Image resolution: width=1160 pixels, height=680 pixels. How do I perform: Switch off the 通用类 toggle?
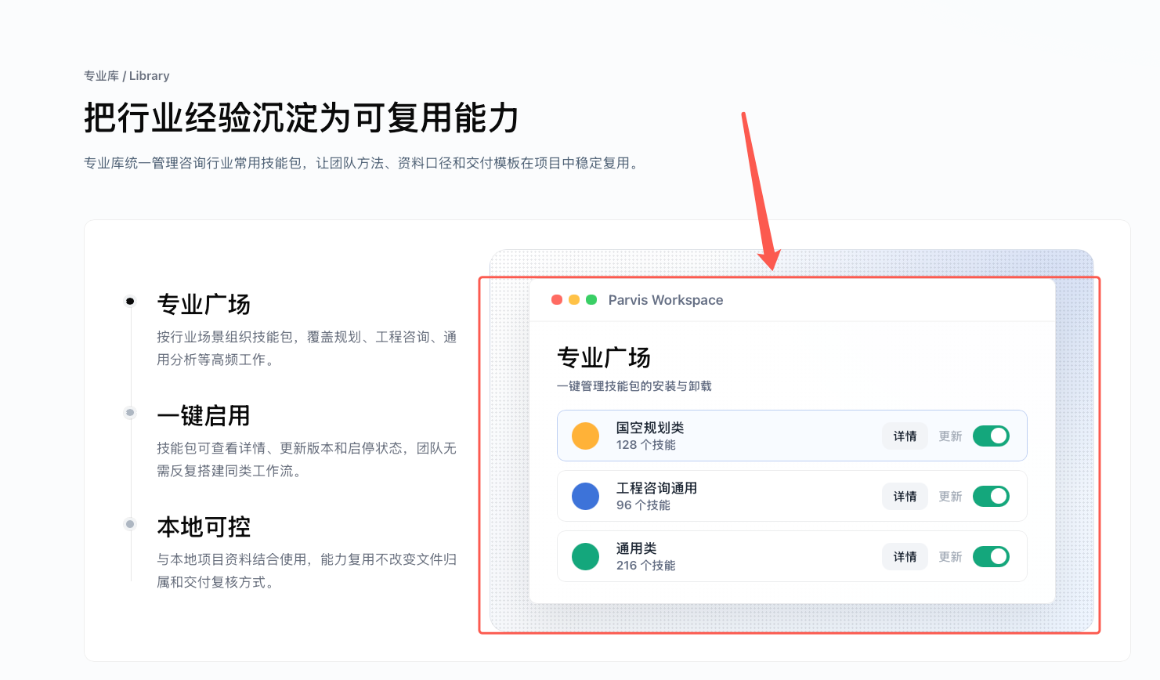pyautogui.click(x=991, y=556)
